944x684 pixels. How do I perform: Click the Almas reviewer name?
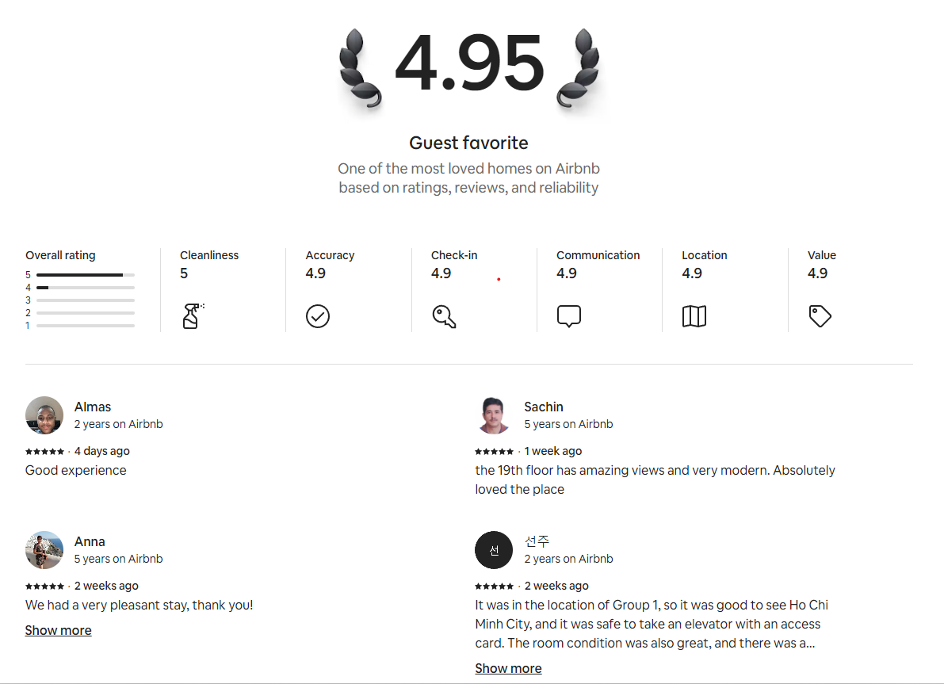pos(93,407)
